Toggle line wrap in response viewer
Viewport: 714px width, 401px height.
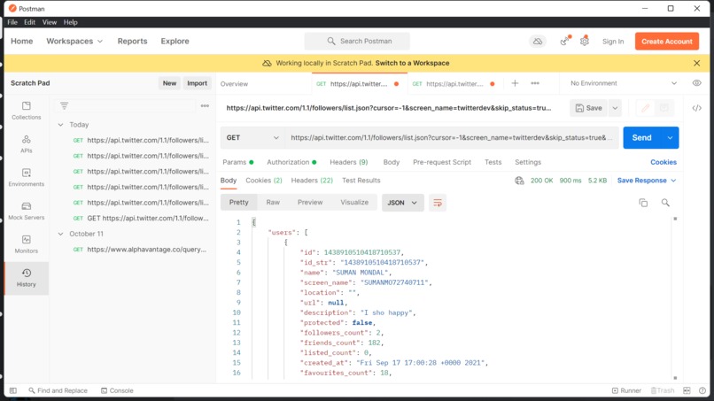pos(437,203)
